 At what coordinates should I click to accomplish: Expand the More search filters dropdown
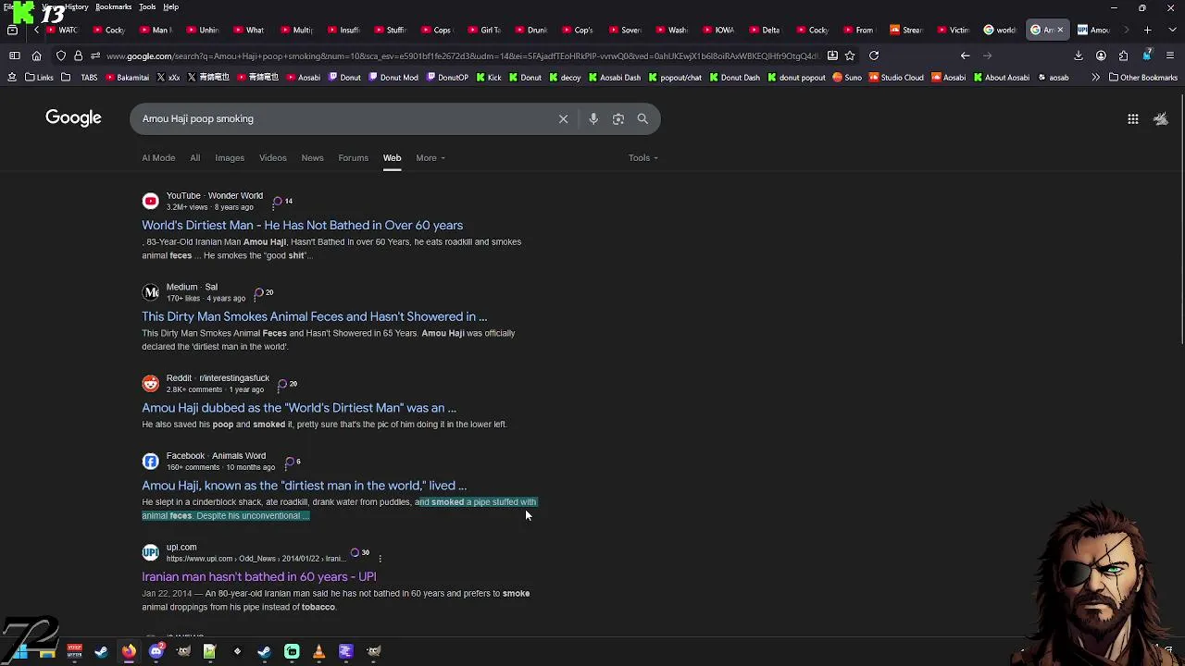(430, 157)
